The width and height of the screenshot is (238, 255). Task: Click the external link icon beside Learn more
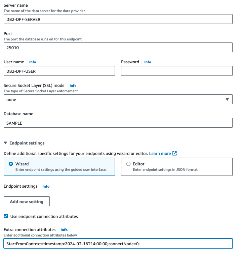(x=174, y=154)
